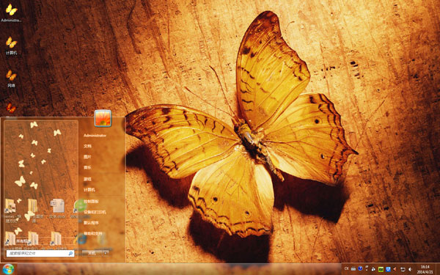Click the magnifier icon in Start search

(x=70, y=254)
